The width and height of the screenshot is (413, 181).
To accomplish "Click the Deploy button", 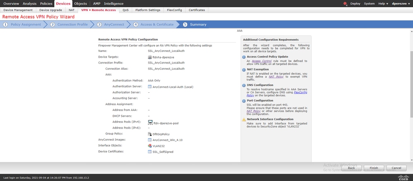I will [x=355, y=4].
